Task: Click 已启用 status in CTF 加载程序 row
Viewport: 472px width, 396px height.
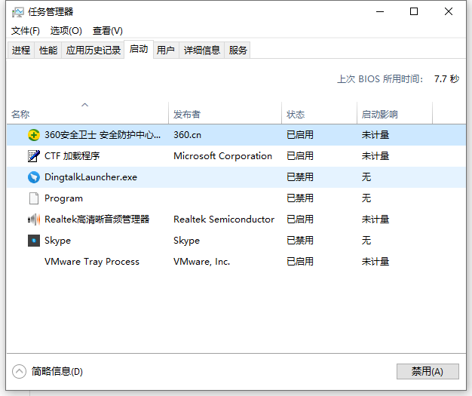Action: tap(300, 156)
